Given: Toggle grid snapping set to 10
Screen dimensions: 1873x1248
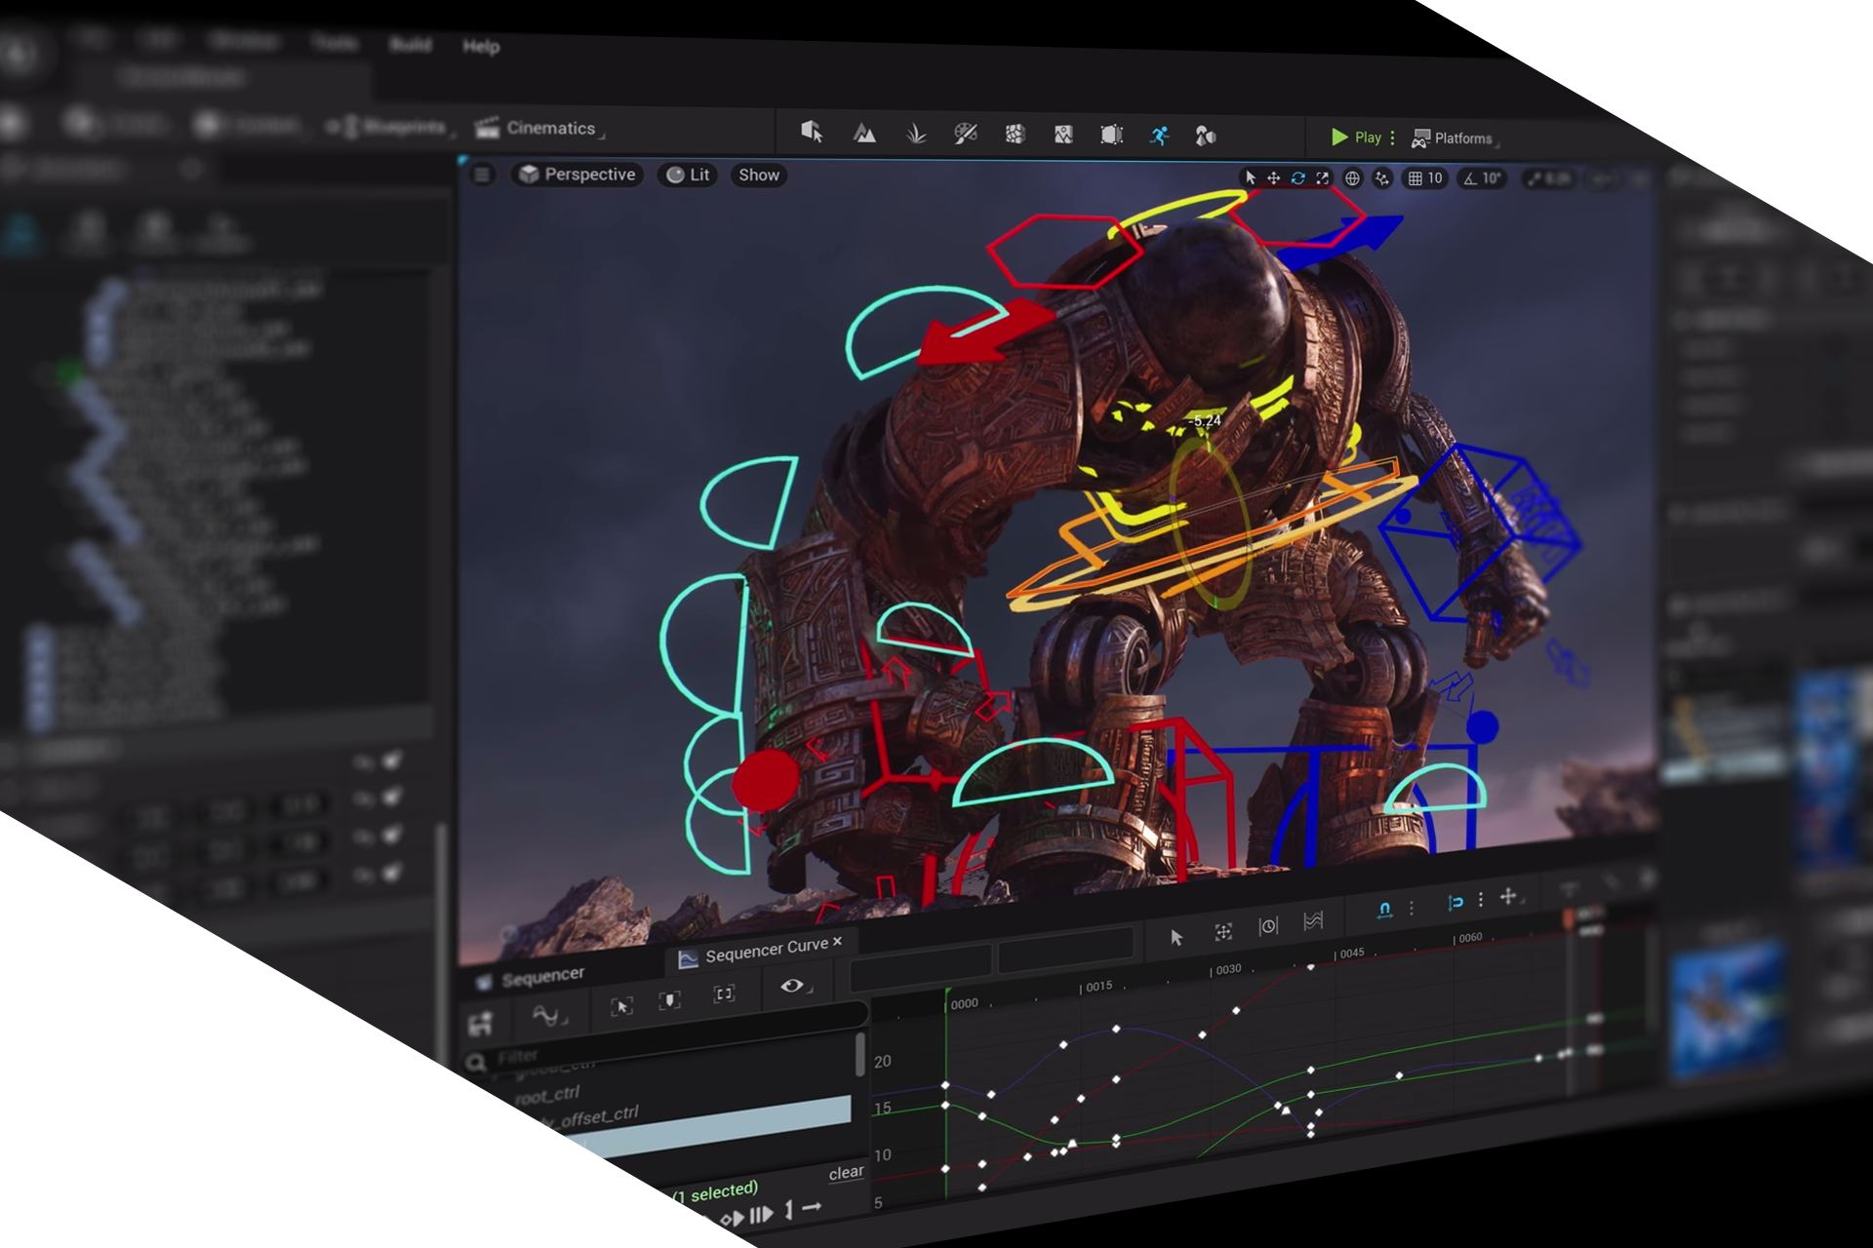Looking at the screenshot, I should (x=1425, y=177).
